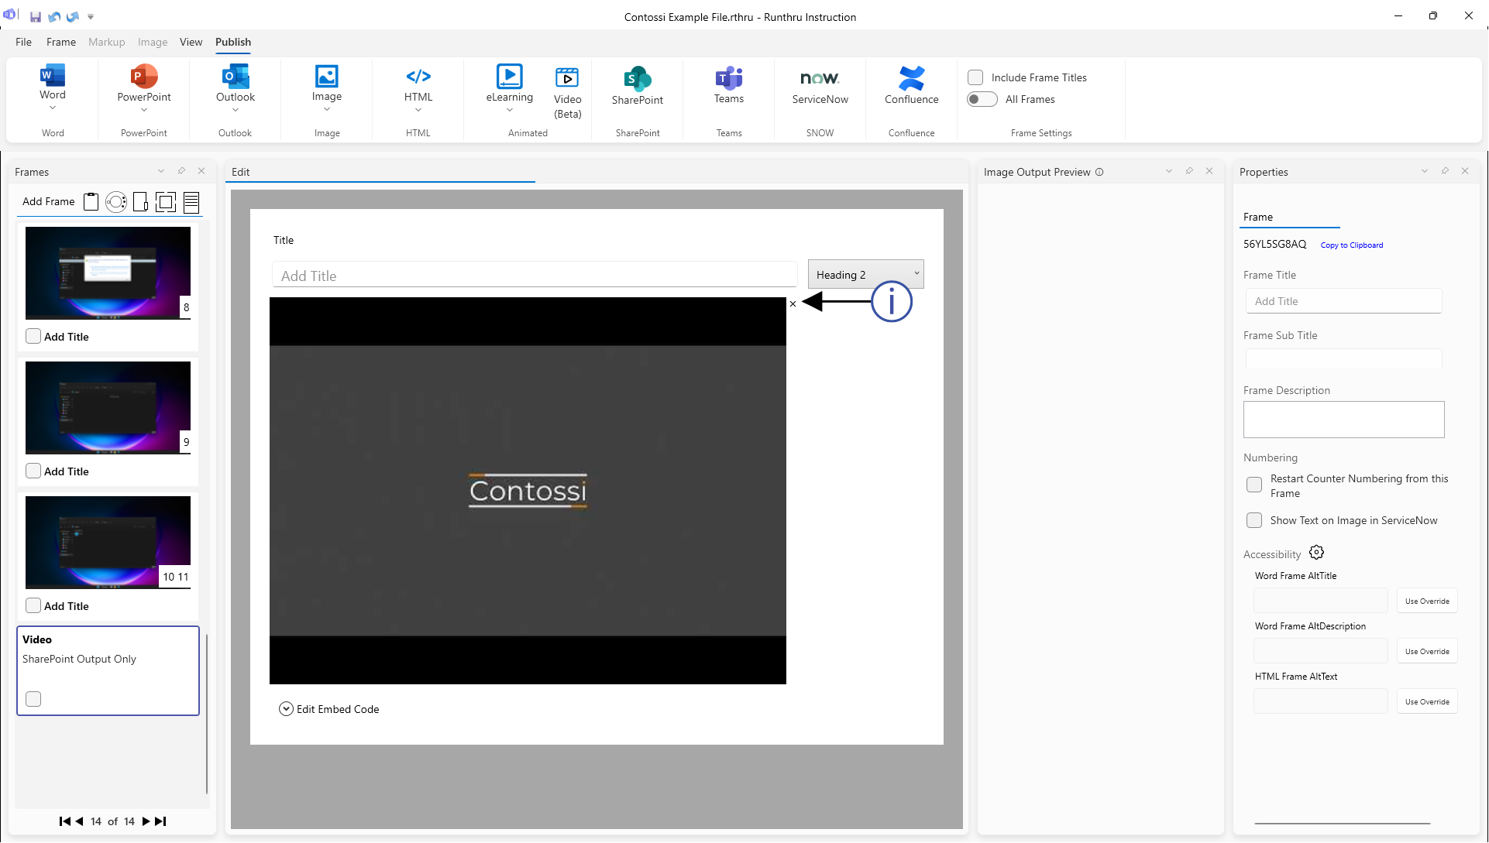Open the Word export dropdown arrow
The image size is (1489, 843).
[53, 109]
